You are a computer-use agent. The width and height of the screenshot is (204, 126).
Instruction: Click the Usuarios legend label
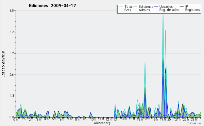[x=166, y=6]
